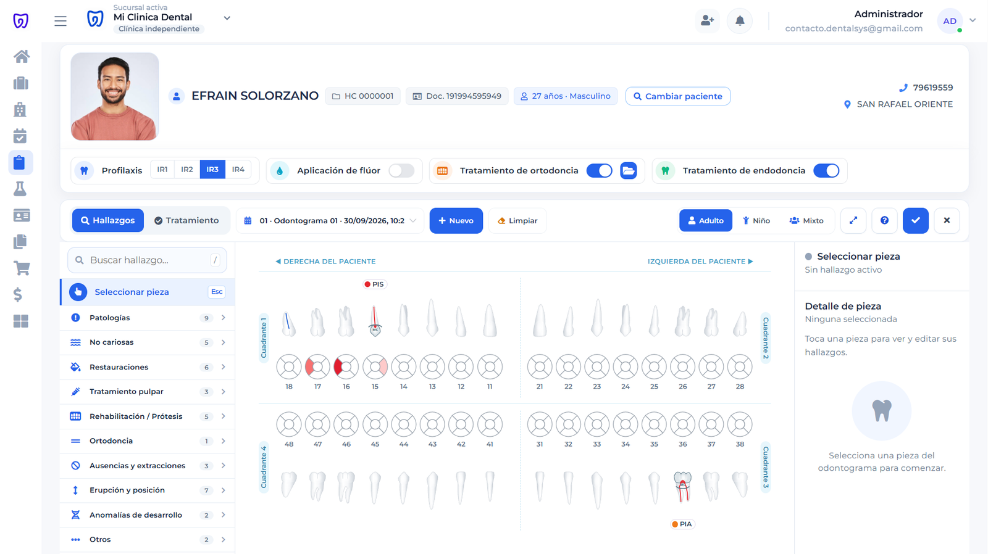Open the shopping cart sidebar icon

click(x=21, y=268)
